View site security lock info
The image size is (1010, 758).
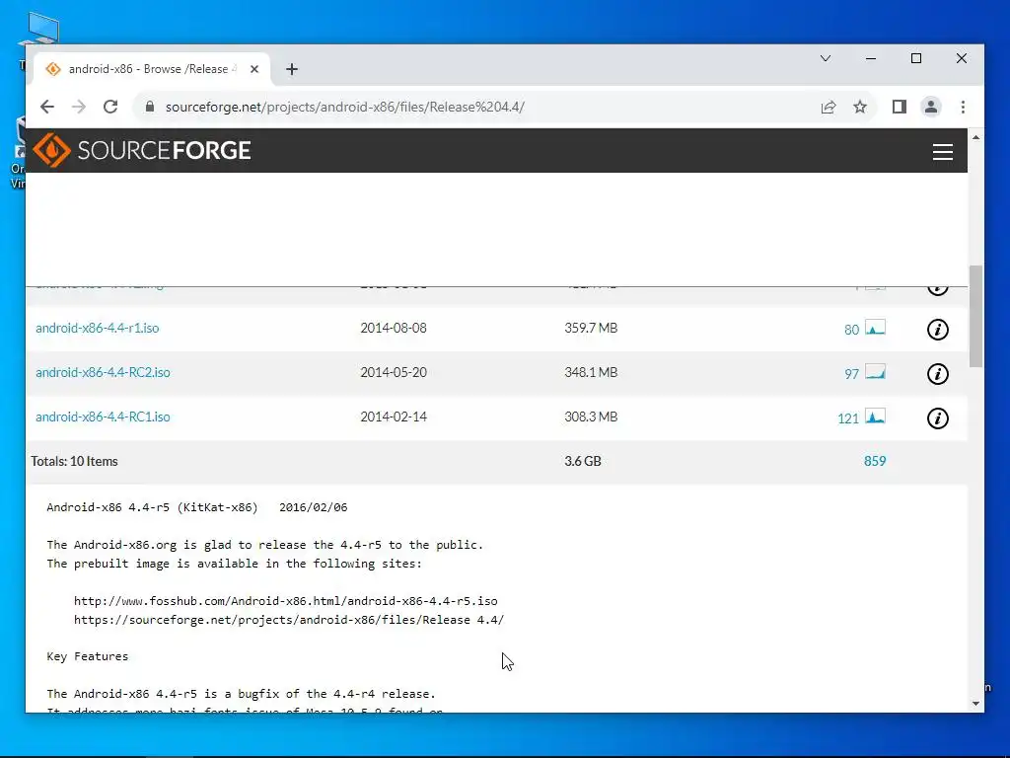[x=150, y=107]
